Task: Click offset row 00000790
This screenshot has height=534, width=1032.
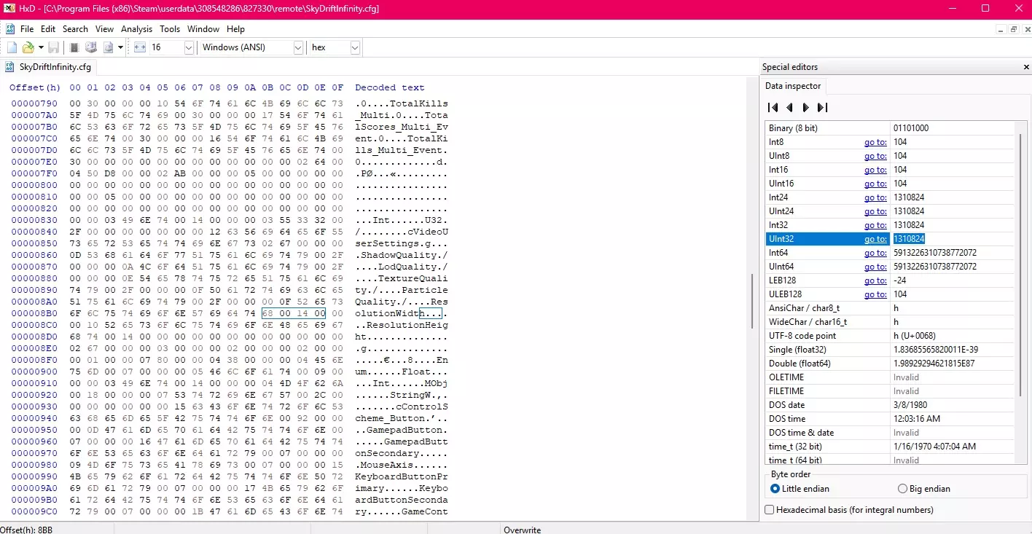Action: pos(34,104)
